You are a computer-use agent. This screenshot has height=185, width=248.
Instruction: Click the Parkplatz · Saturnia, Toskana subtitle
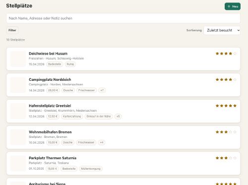(x=49, y=163)
